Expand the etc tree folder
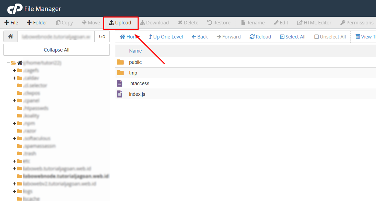 14,161
